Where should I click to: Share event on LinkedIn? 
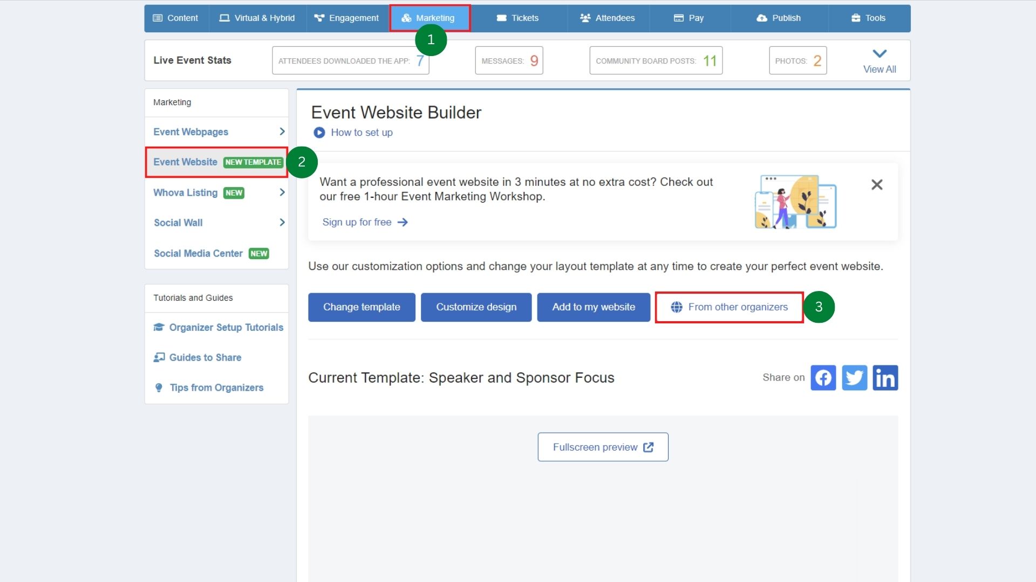point(885,378)
